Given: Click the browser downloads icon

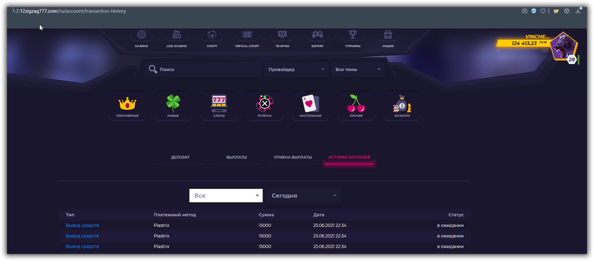Looking at the screenshot, I should point(578,11).
